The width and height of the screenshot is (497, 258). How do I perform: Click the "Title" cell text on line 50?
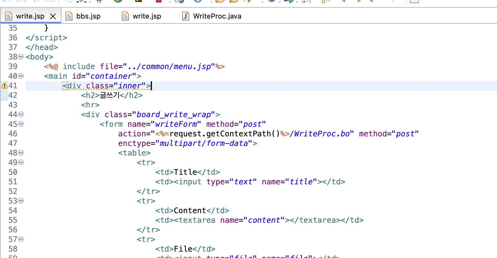(185, 172)
